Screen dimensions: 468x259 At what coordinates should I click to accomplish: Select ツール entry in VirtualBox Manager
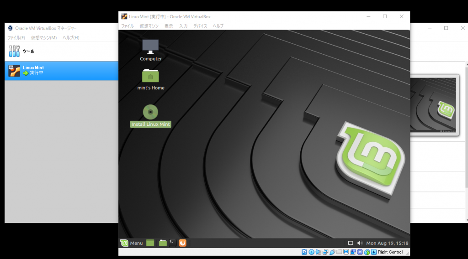(62, 51)
